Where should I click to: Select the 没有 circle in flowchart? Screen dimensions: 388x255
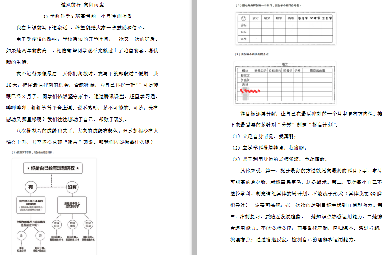(72, 187)
